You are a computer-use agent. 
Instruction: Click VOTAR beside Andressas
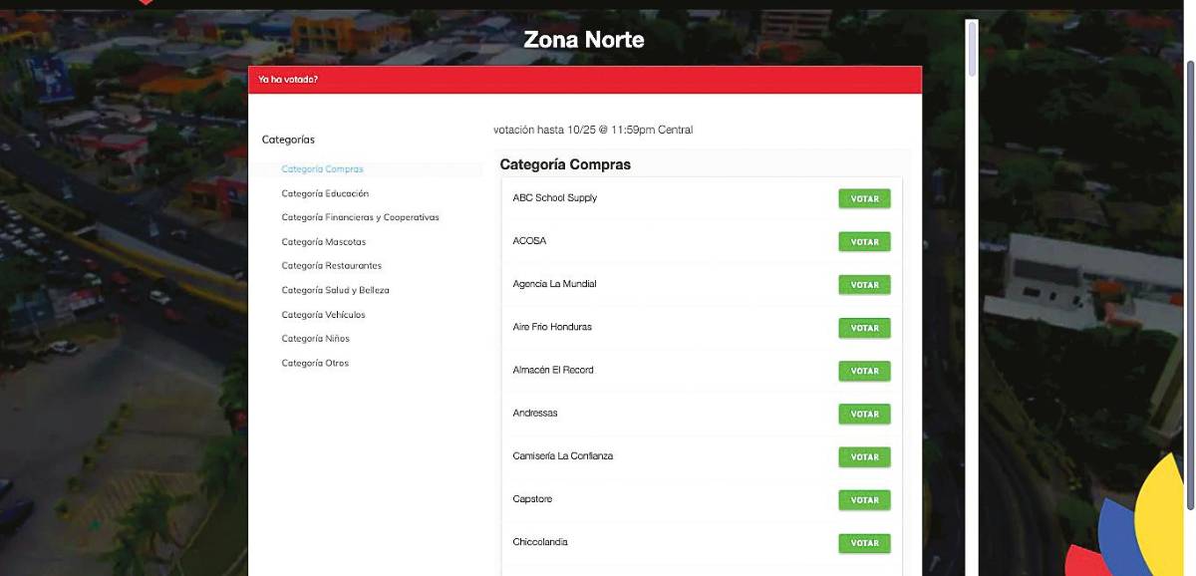click(x=864, y=414)
